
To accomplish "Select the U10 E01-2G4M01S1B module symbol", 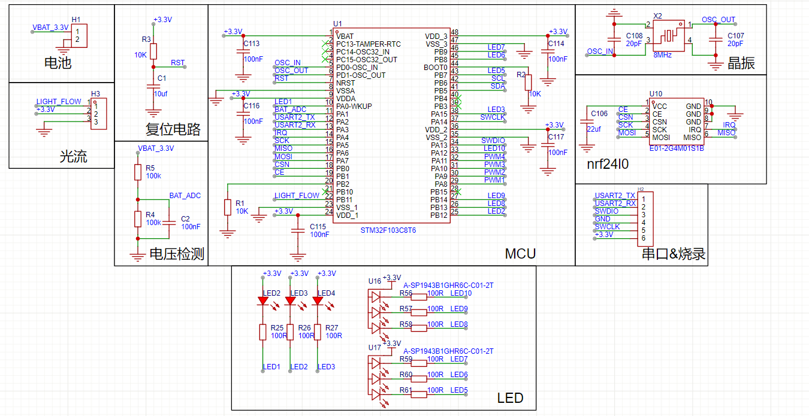I will pos(677,122).
